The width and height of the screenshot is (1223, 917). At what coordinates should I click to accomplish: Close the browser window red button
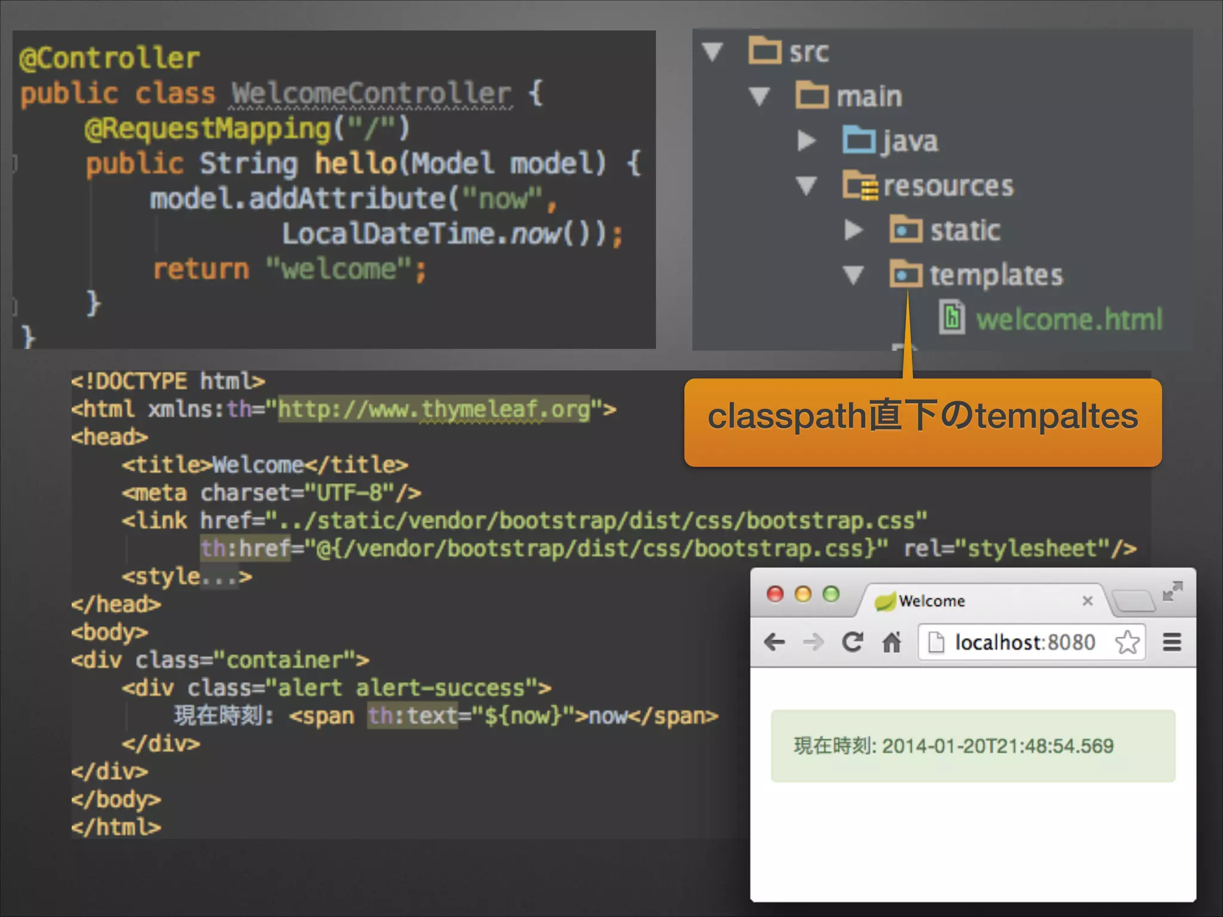(775, 594)
